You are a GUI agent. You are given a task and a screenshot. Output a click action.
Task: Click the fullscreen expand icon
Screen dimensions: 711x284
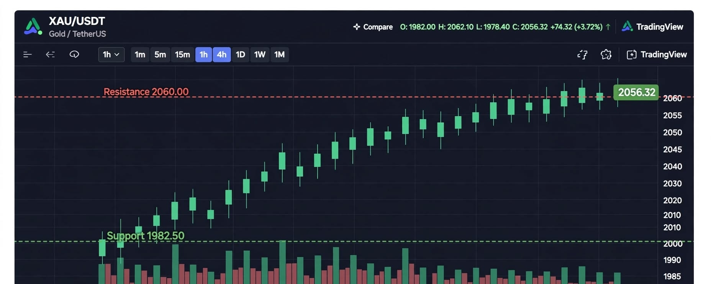pos(582,54)
